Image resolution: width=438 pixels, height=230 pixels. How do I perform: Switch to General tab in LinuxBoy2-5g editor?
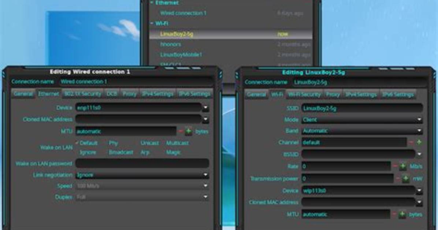click(x=256, y=94)
